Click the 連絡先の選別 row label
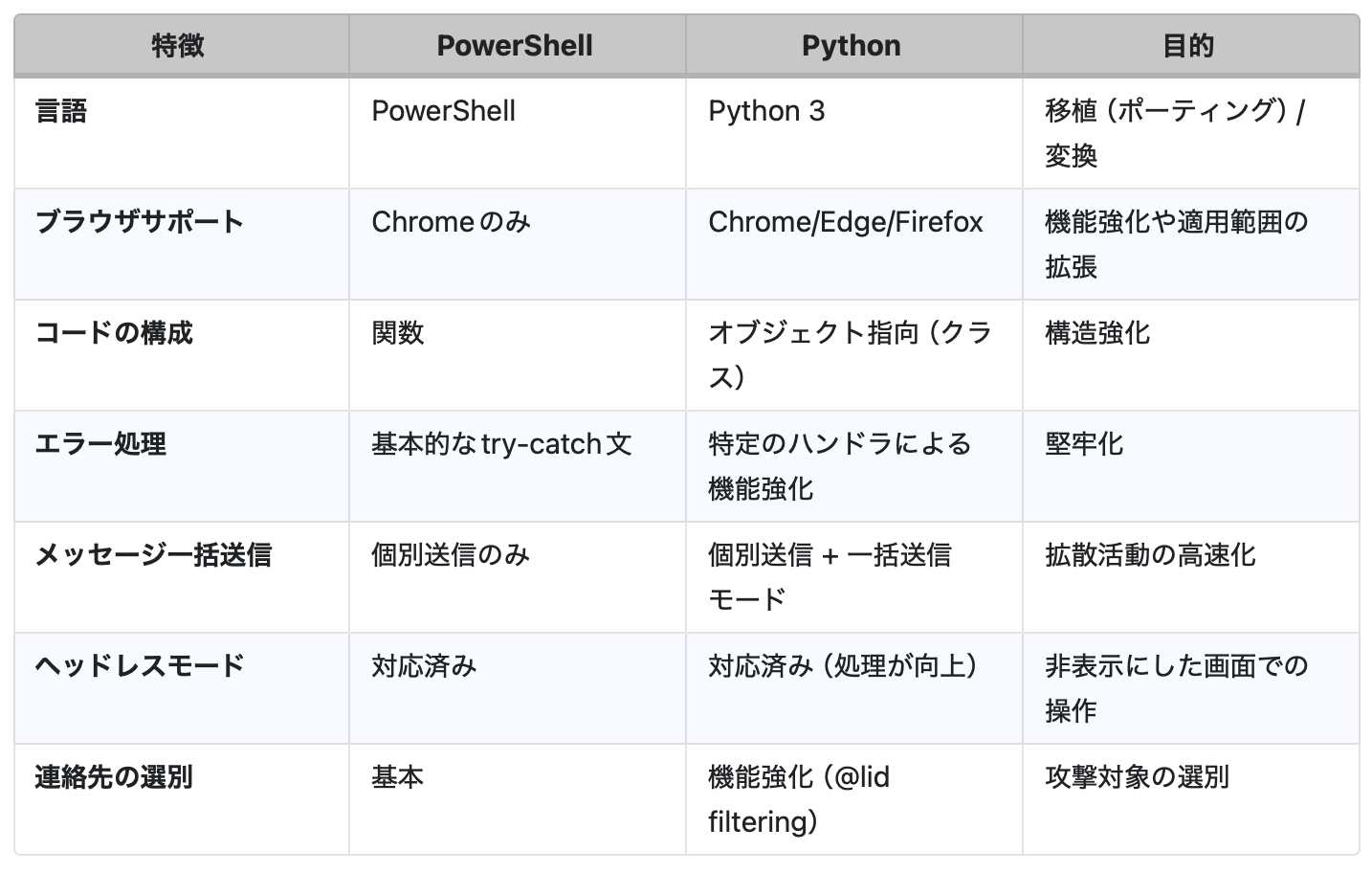Viewport: 1372px width, 873px height. pos(114,777)
